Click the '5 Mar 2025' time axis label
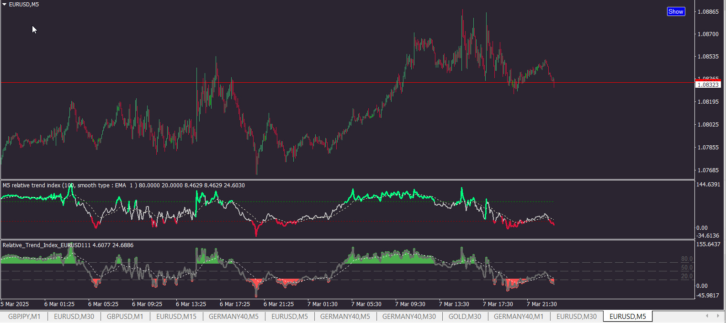 (x=15, y=304)
